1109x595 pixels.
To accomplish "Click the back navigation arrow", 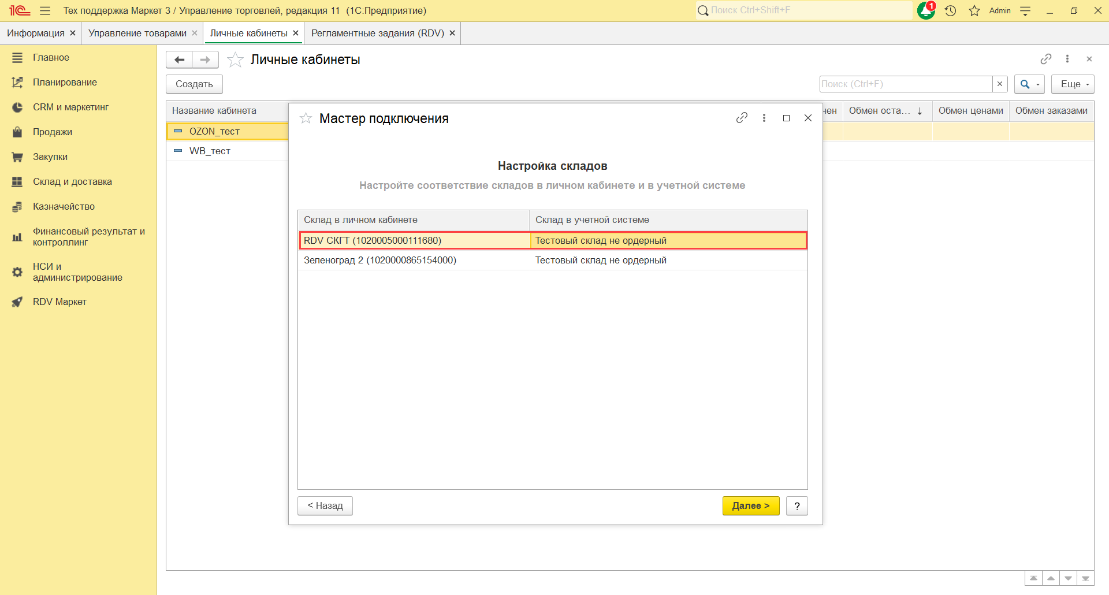I will (x=179, y=59).
